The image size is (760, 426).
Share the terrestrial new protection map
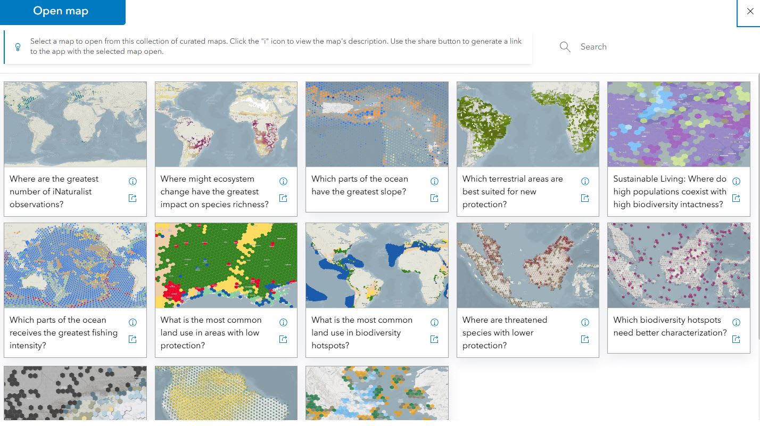pyautogui.click(x=585, y=198)
